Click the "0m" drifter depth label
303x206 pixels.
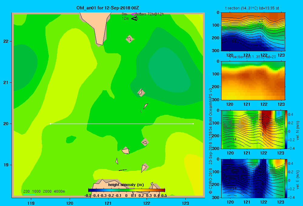[x=125, y=14]
